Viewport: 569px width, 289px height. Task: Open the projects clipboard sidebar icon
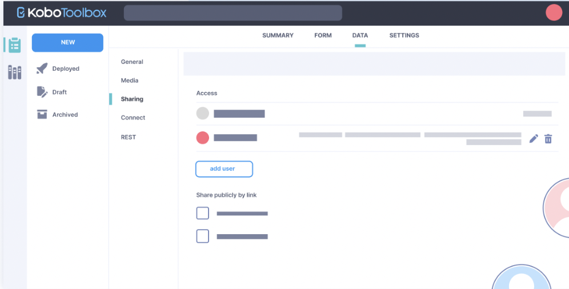pyautogui.click(x=14, y=45)
